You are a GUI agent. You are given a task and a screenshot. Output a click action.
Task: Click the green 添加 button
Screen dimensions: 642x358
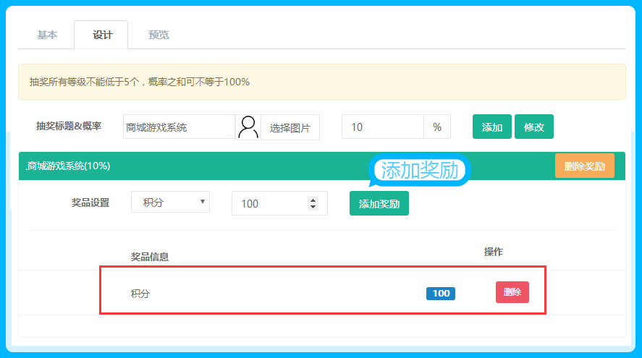(492, 127)
